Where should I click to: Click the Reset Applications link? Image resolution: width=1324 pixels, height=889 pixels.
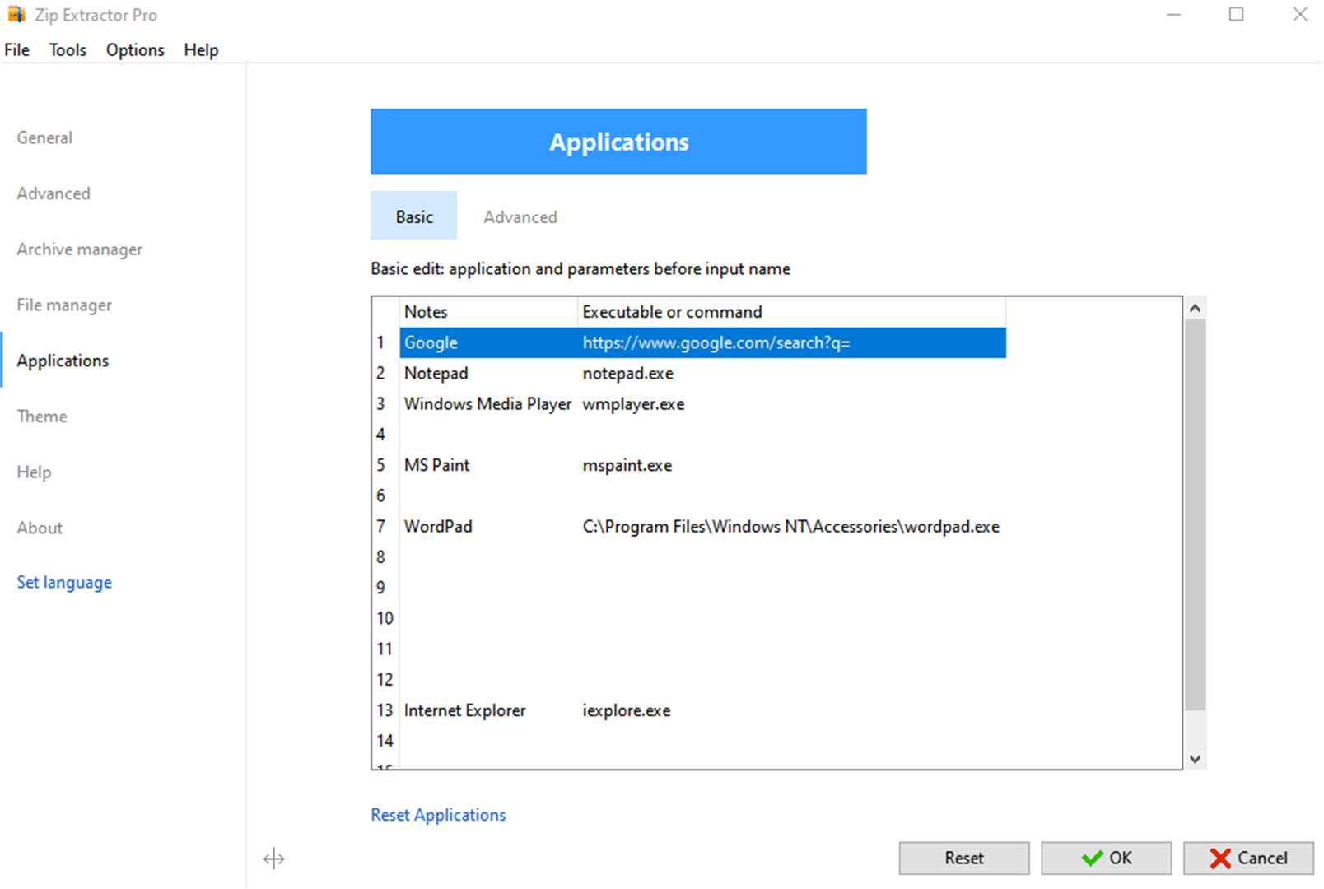pyautogui.click(x=438, y=814)
